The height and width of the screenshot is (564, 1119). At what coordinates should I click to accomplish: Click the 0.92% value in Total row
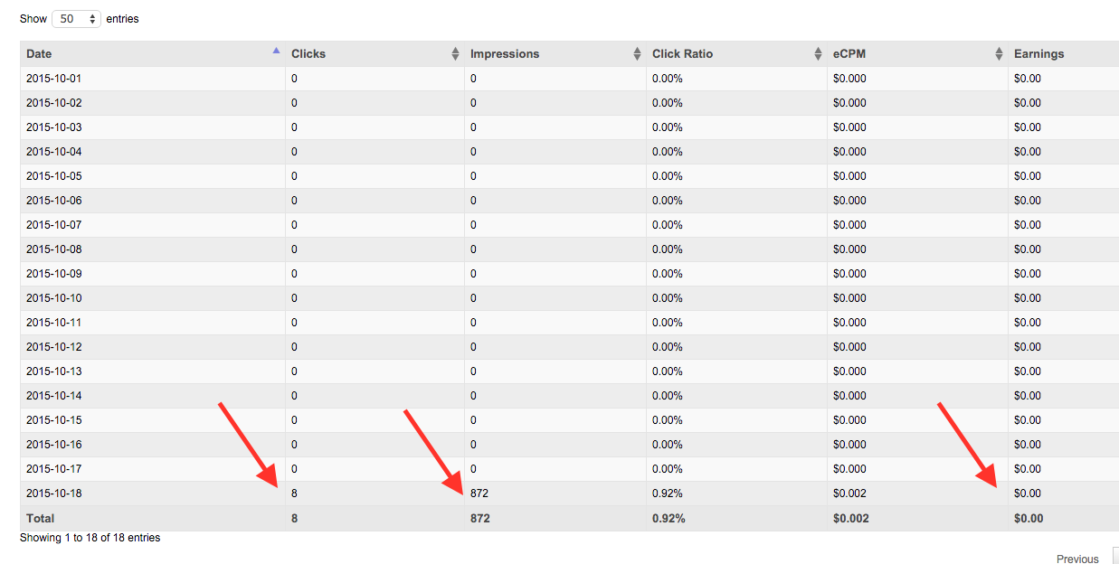tap(669, 519)
